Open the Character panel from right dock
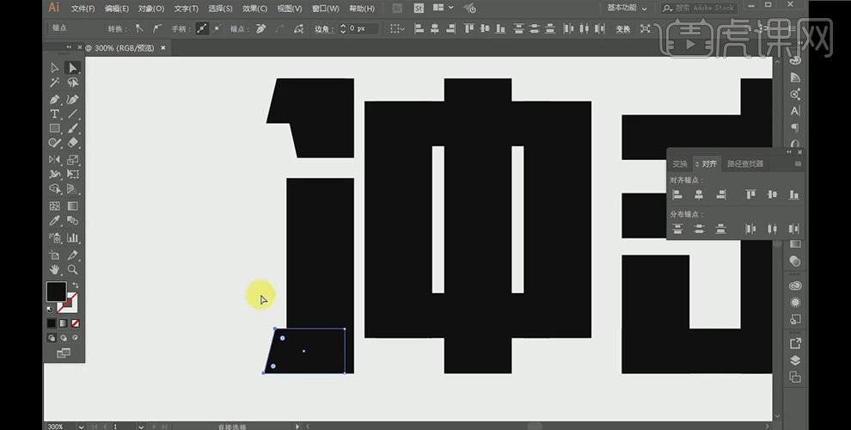The width and height of the screenshot is (851, 430). point(795,111)
